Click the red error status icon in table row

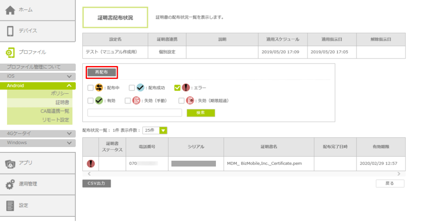tap(91, 164)
